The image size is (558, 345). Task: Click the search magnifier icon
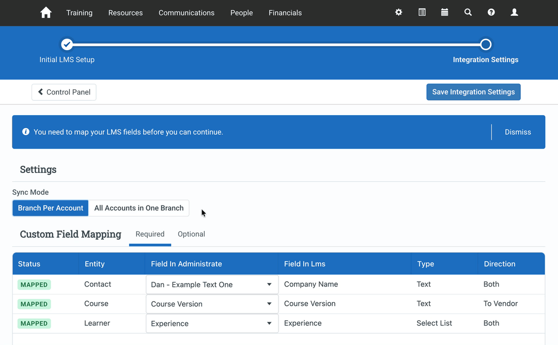[x=468, y=12]
